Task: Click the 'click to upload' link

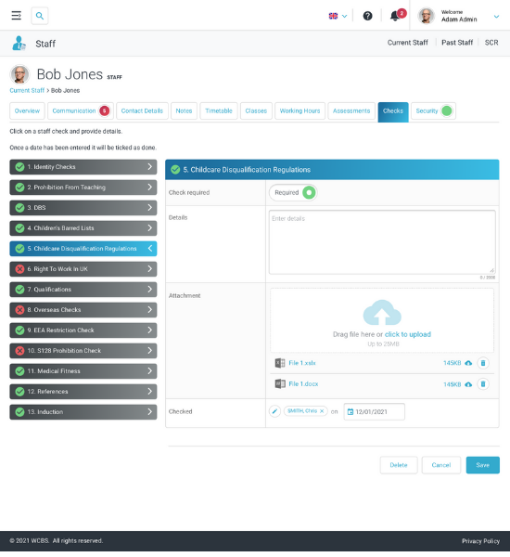Action: (x=408, y=334)
